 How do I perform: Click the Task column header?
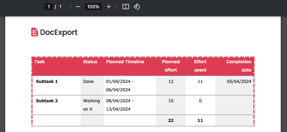(40, 62)
